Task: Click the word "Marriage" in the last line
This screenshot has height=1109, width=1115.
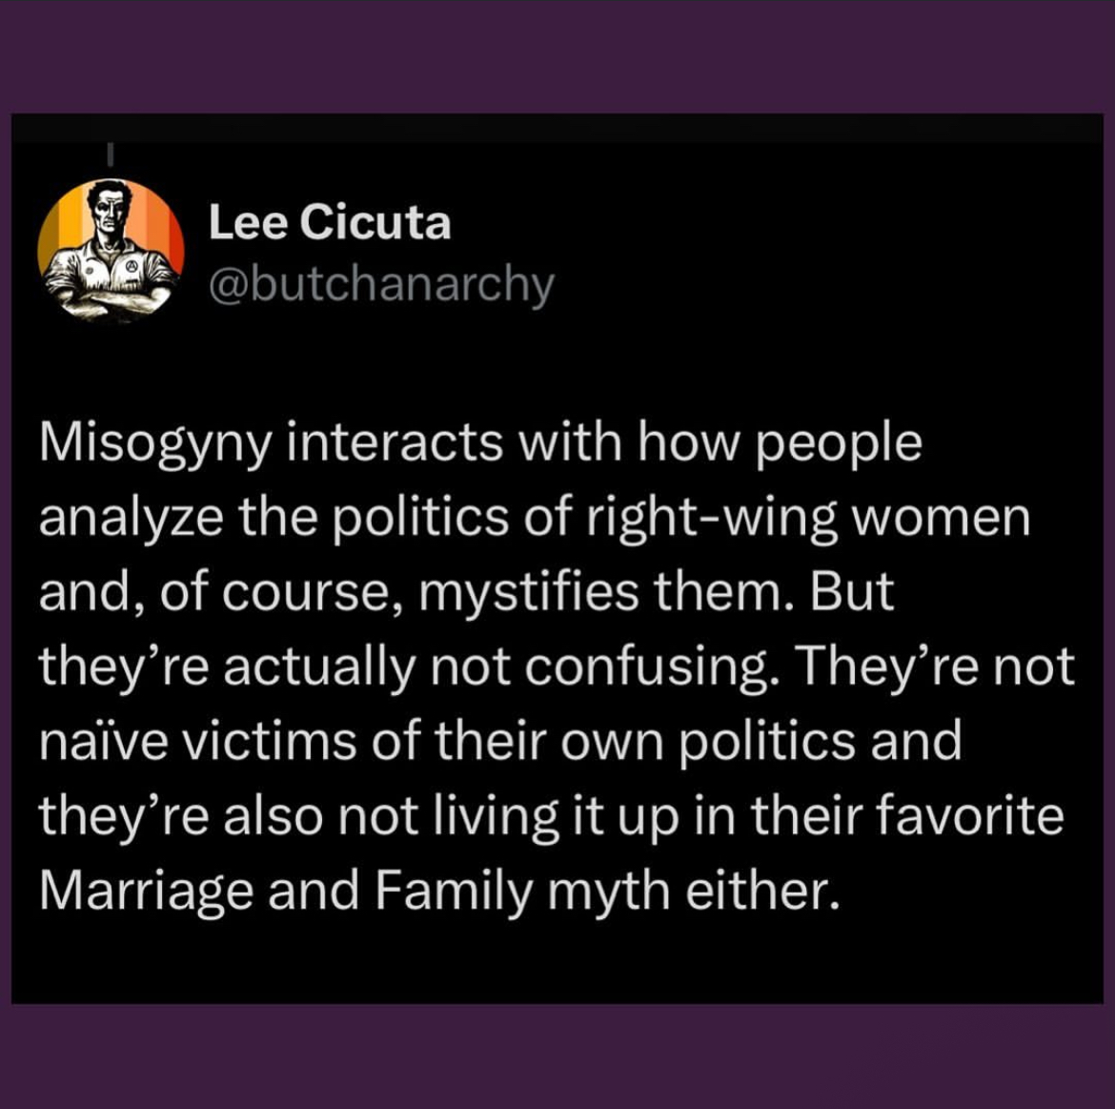Action: coord(146,891)
